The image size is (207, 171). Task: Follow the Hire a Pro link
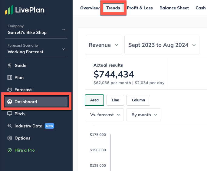pyautogui.click(x=25, y=150)
